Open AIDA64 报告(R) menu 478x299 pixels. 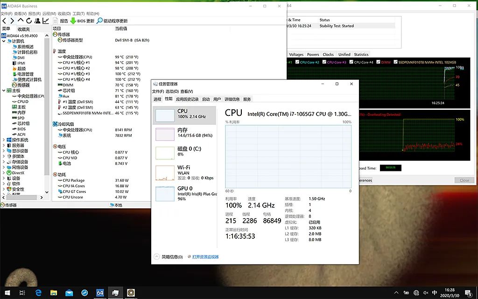(35, 14)
